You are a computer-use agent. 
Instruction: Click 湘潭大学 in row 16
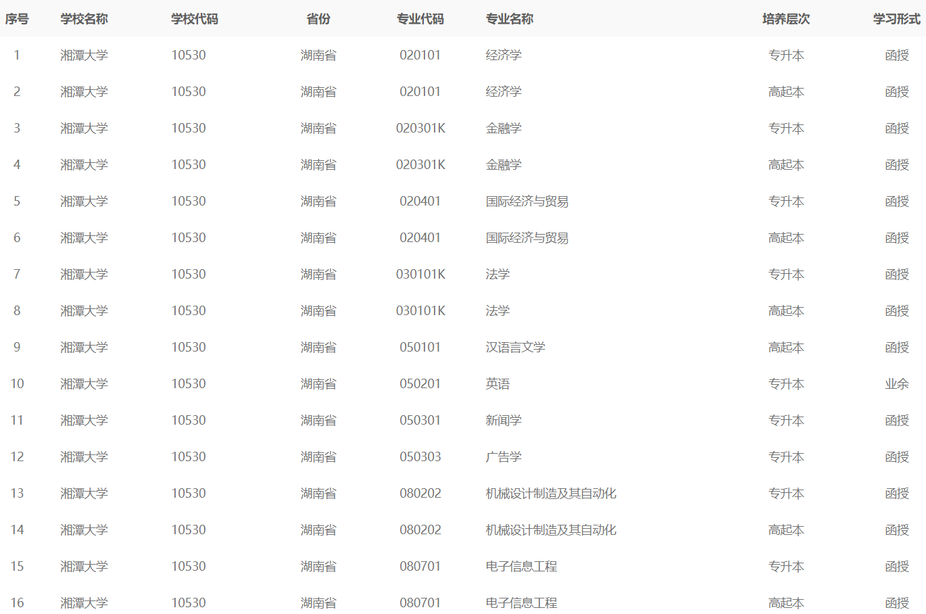[84, 603]
